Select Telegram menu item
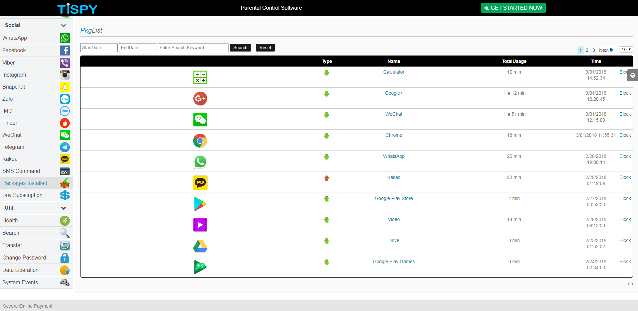The width and height of the screenshot is (638, 311). [x=36, y=147]
